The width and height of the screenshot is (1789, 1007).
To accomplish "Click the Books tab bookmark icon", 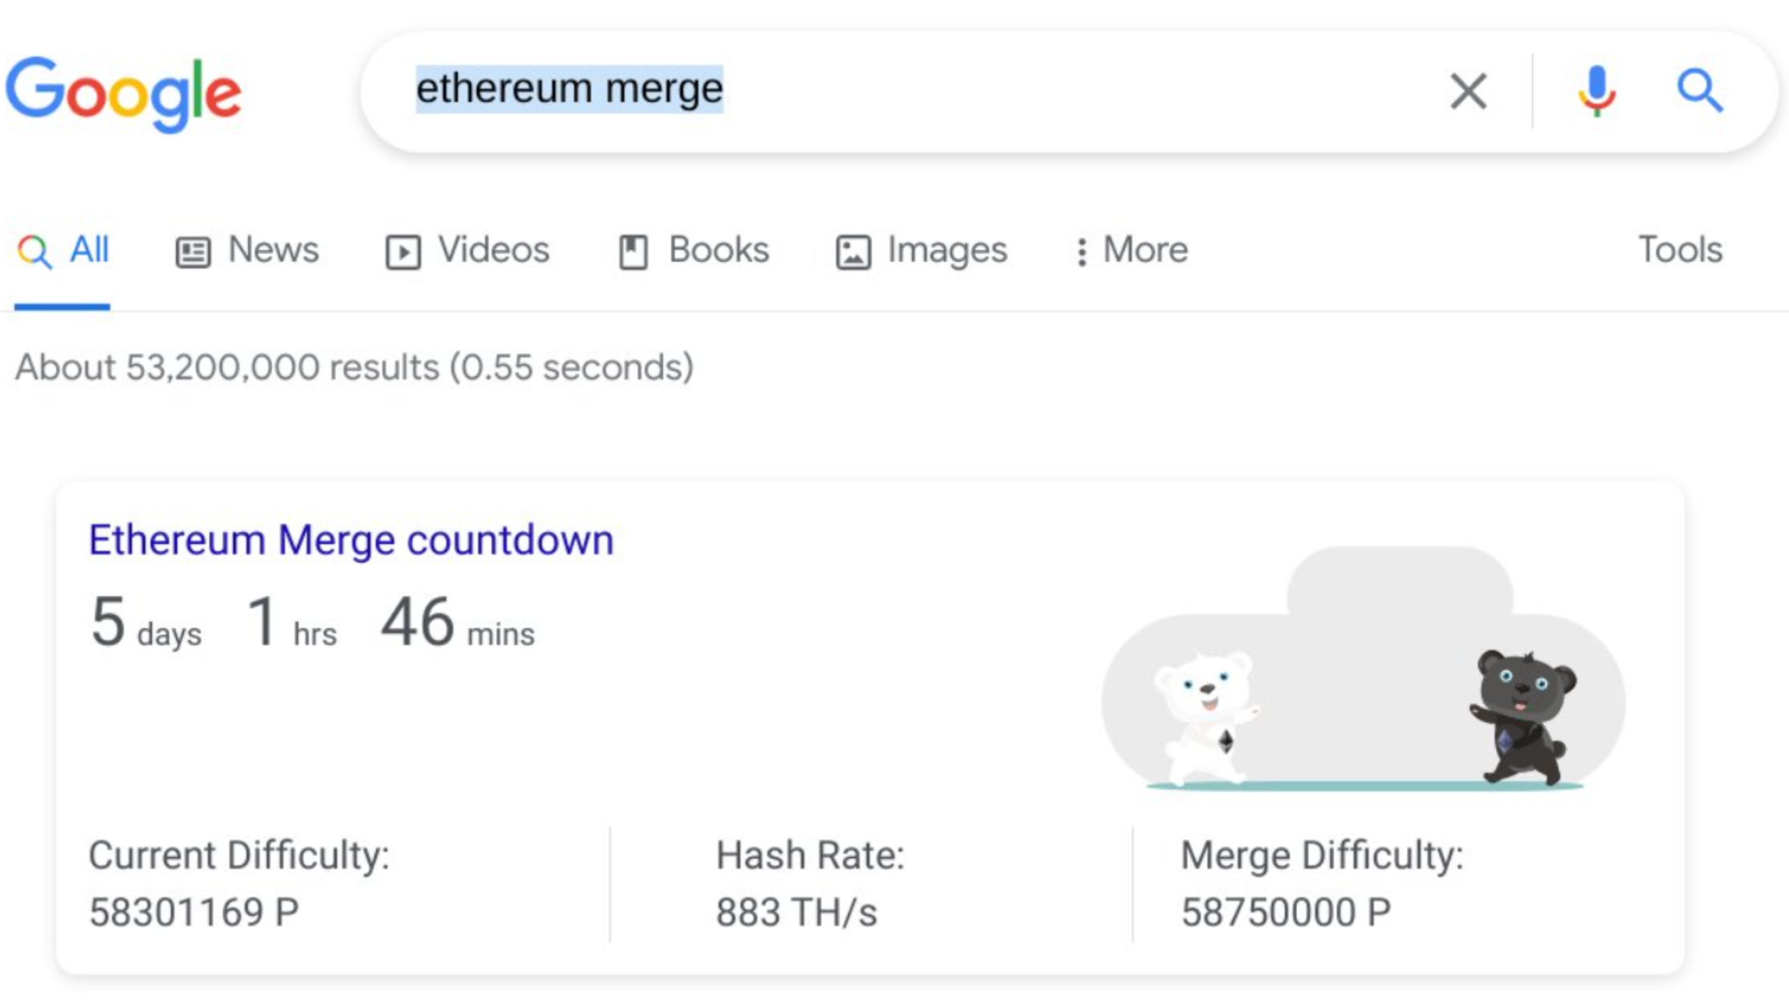I will 633,252.
